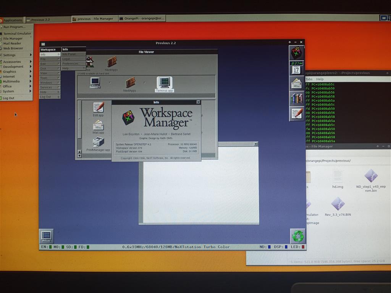Expand the Services submenu in Workspace menu

pyautogui.click(x=50, y=87)
